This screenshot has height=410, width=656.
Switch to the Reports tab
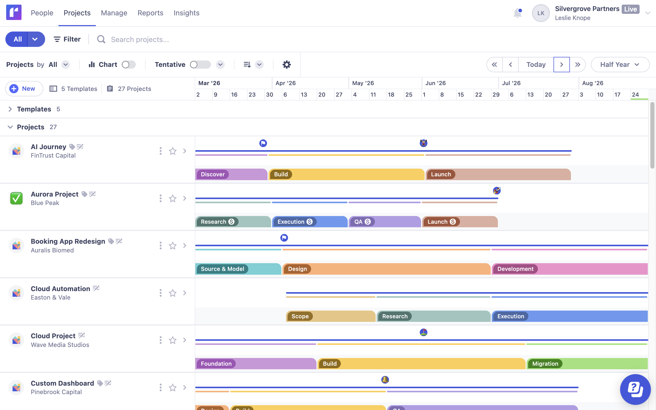coord(150,13)
